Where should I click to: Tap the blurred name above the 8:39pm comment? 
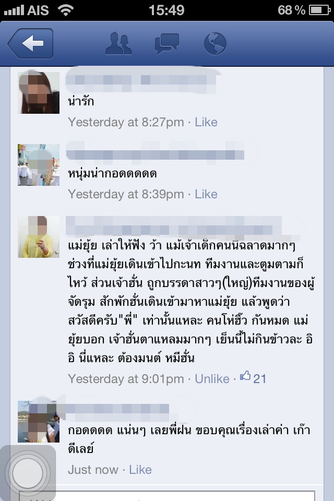[156, 154]
